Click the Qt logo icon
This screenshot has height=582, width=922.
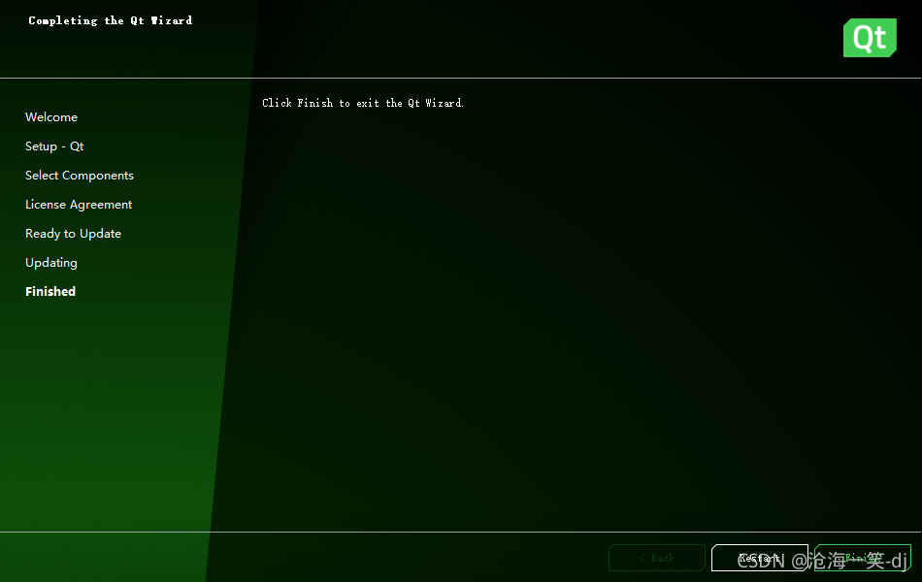tap(870, 38)
